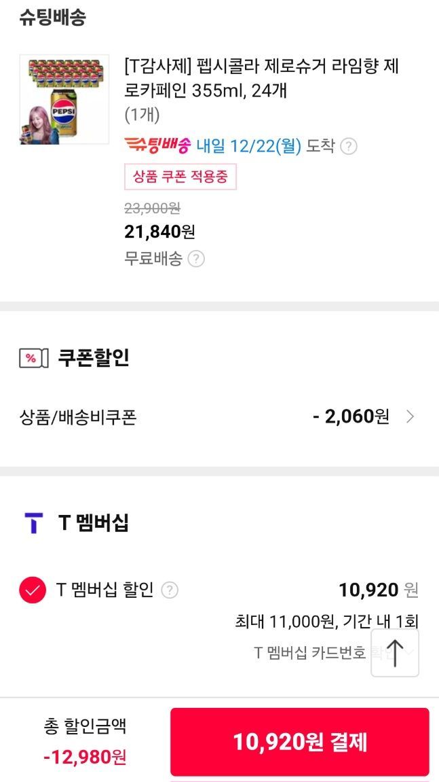The height and width of the screenshot is (782, 439).
Task: Click the red 슈팅배송 delivery logo
Action: (x=158, y=145)
